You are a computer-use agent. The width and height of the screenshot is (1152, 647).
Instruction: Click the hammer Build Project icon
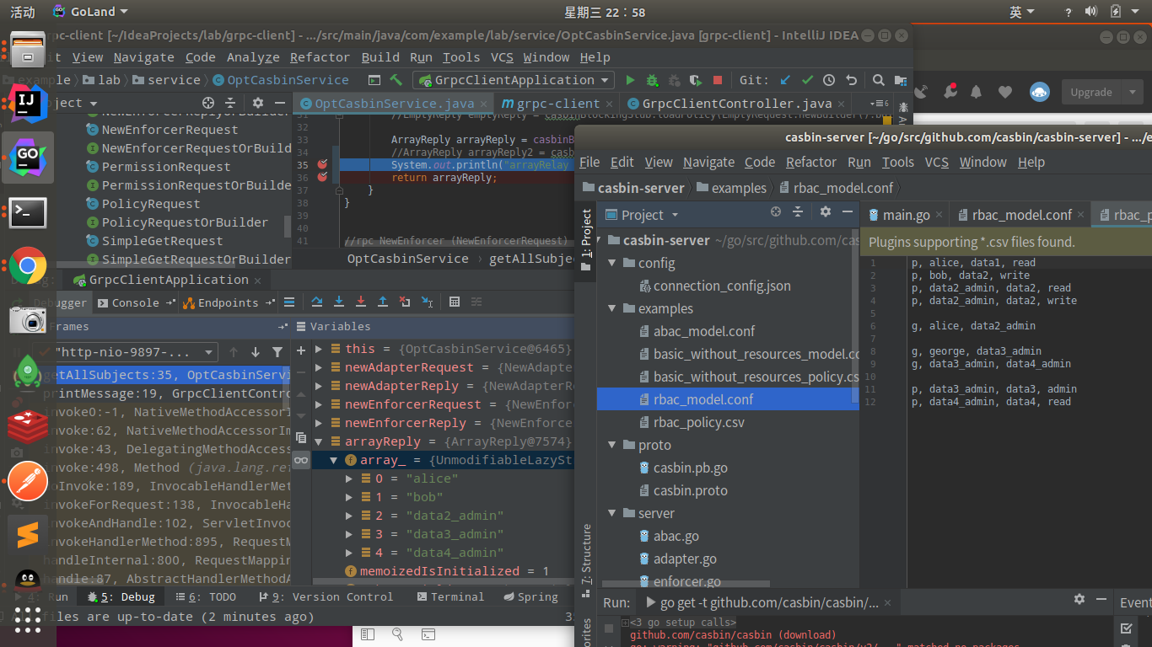tap(396, 80)
